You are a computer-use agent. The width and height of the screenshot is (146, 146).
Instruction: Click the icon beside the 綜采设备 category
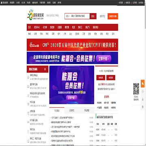(x=28, y=104)
